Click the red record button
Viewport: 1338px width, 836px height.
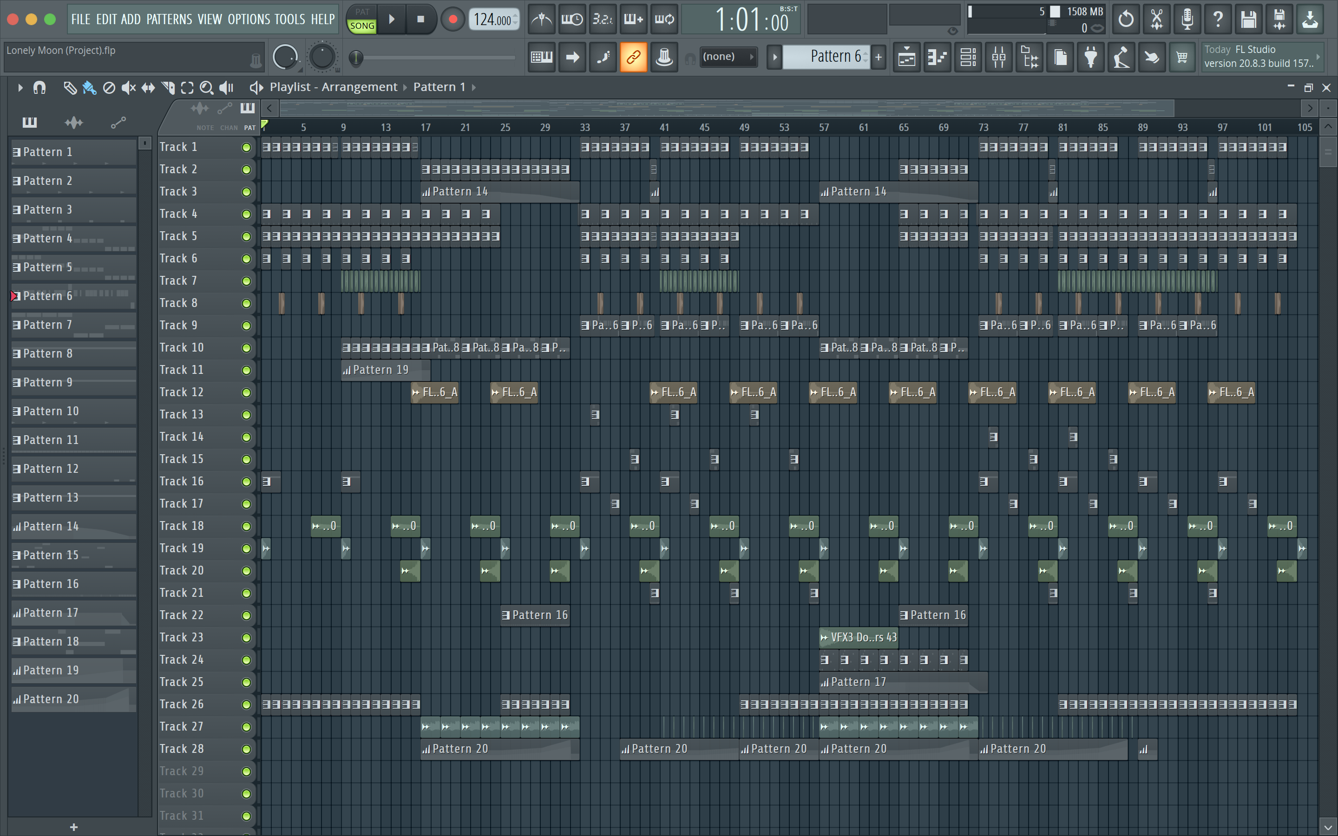tap(453, 20)
